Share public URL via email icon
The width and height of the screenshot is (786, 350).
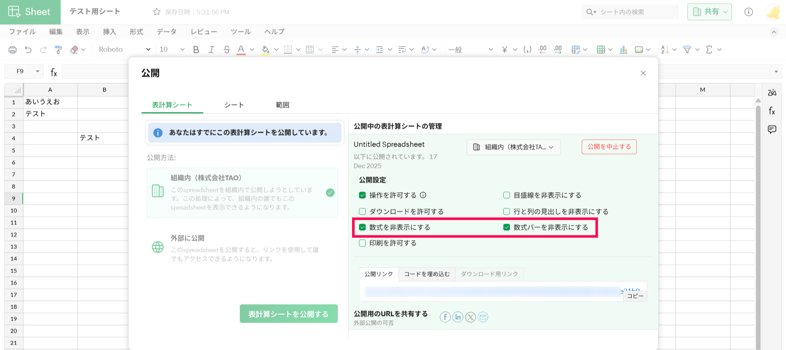483,317
